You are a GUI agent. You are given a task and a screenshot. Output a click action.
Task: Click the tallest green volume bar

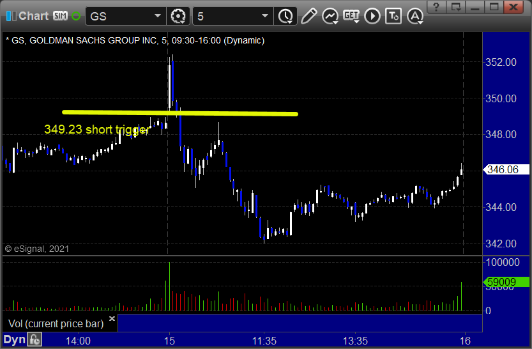tap(169, 286)
